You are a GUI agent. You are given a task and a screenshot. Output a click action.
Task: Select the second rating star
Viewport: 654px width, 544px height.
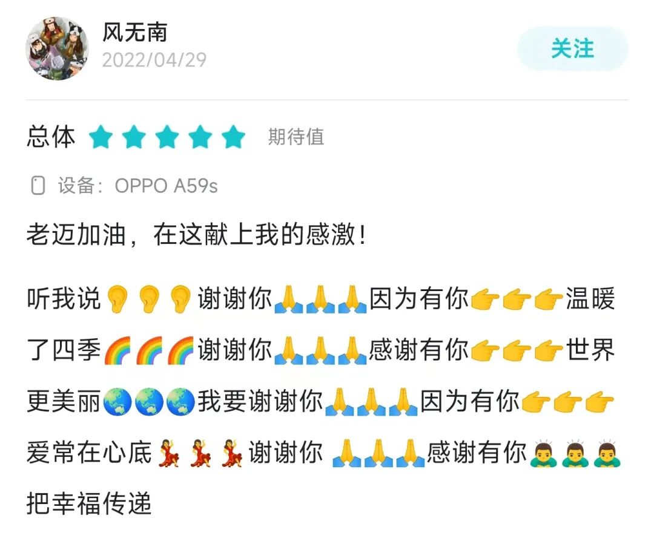tap(134, 137)
